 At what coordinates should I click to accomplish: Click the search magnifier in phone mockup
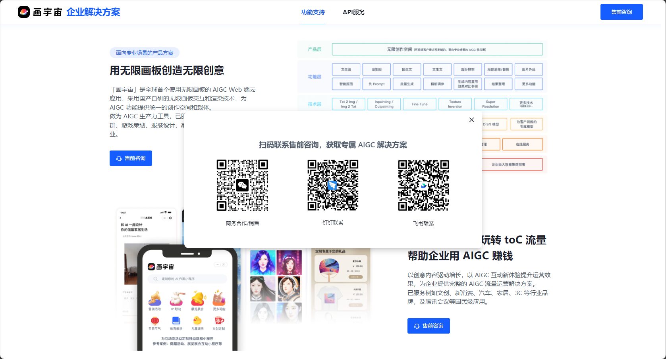coord(155,279)
